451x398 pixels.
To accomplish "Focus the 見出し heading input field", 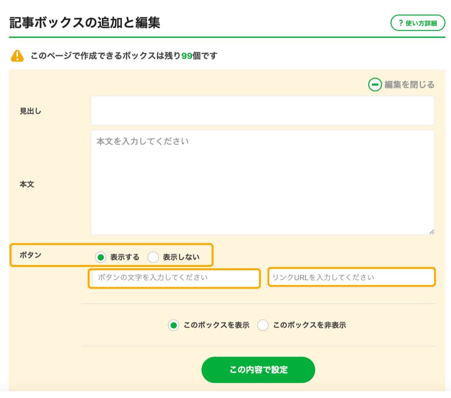I will click(263, 111).
